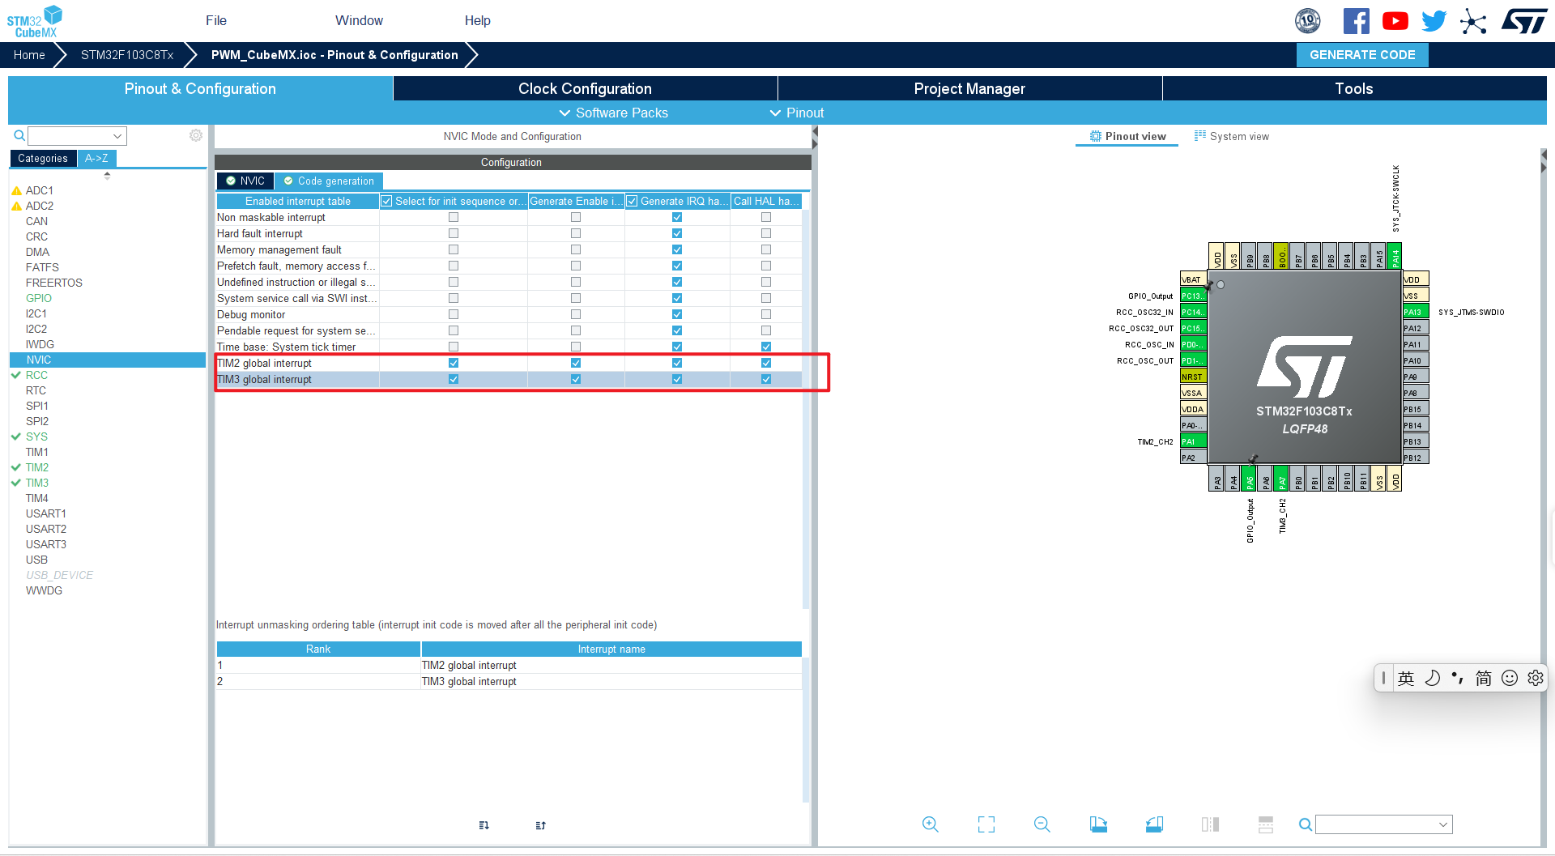Click the PC13 pin on the chip
Viewport: 1555px width, 856px height.
coord(1193,296)
